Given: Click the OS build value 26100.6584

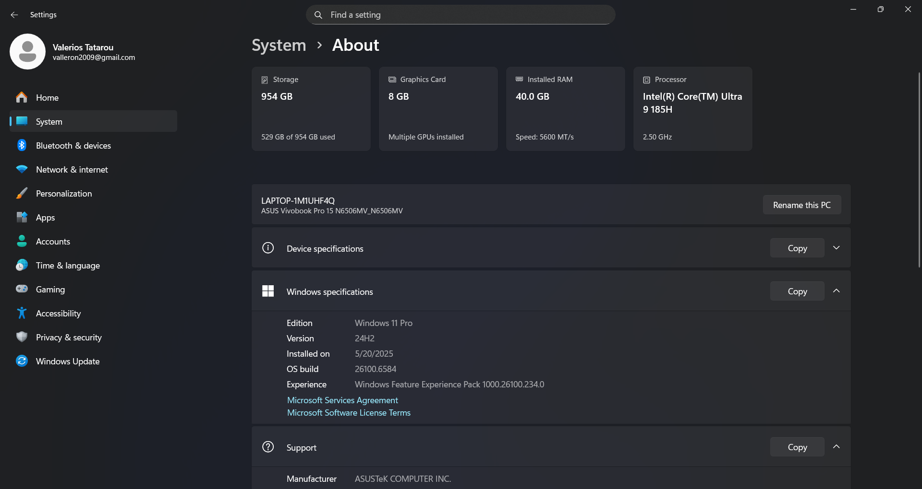Looking at the screenshot, I should tap(376, 369).
